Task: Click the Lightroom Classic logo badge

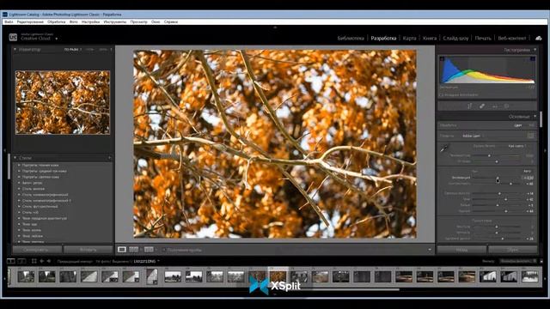Action: (x=13, y=37)
